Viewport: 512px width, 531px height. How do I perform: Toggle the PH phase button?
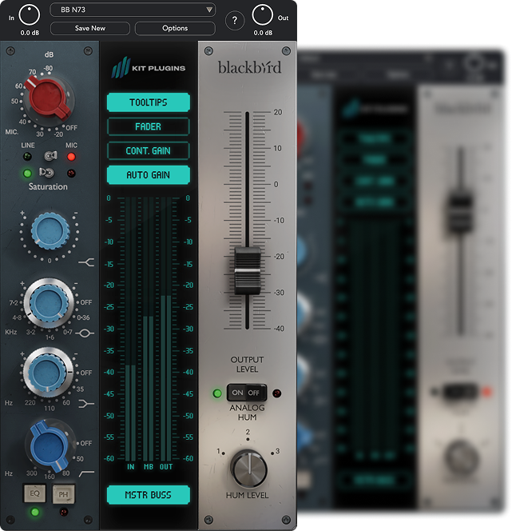(x=62, y=493)
